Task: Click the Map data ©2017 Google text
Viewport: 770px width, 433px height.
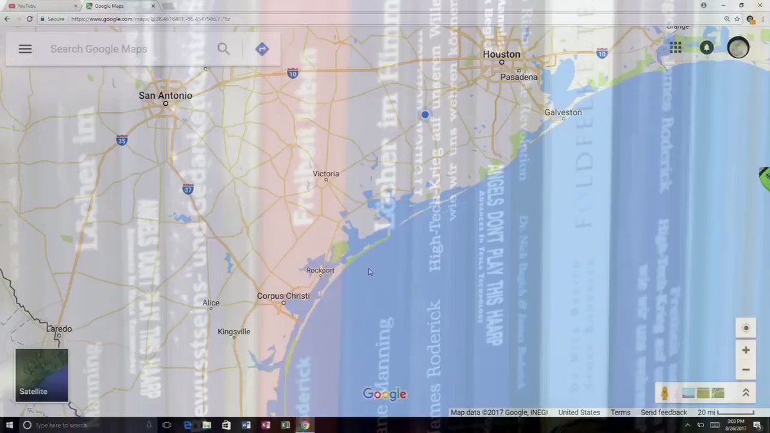Action: pyautogui.click(x=499, y=412)
